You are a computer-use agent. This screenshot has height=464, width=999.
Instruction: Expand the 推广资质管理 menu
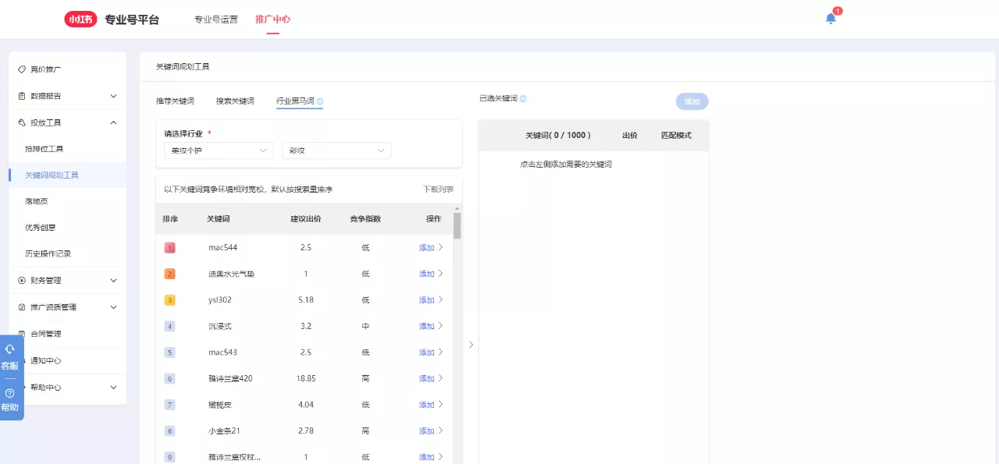click(113, 307)
